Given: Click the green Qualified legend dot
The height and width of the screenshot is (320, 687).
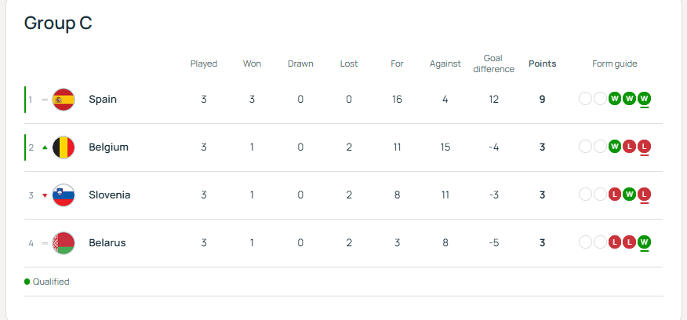Looking at the screenshot, I should (27, 282).
